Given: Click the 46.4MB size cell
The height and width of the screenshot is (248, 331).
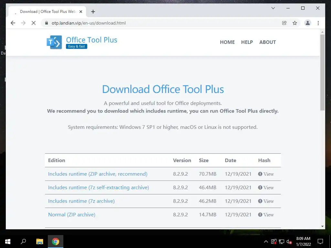Looking at the screenshot, I should 208,188.
